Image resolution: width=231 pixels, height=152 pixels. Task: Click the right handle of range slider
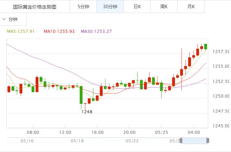207,140
